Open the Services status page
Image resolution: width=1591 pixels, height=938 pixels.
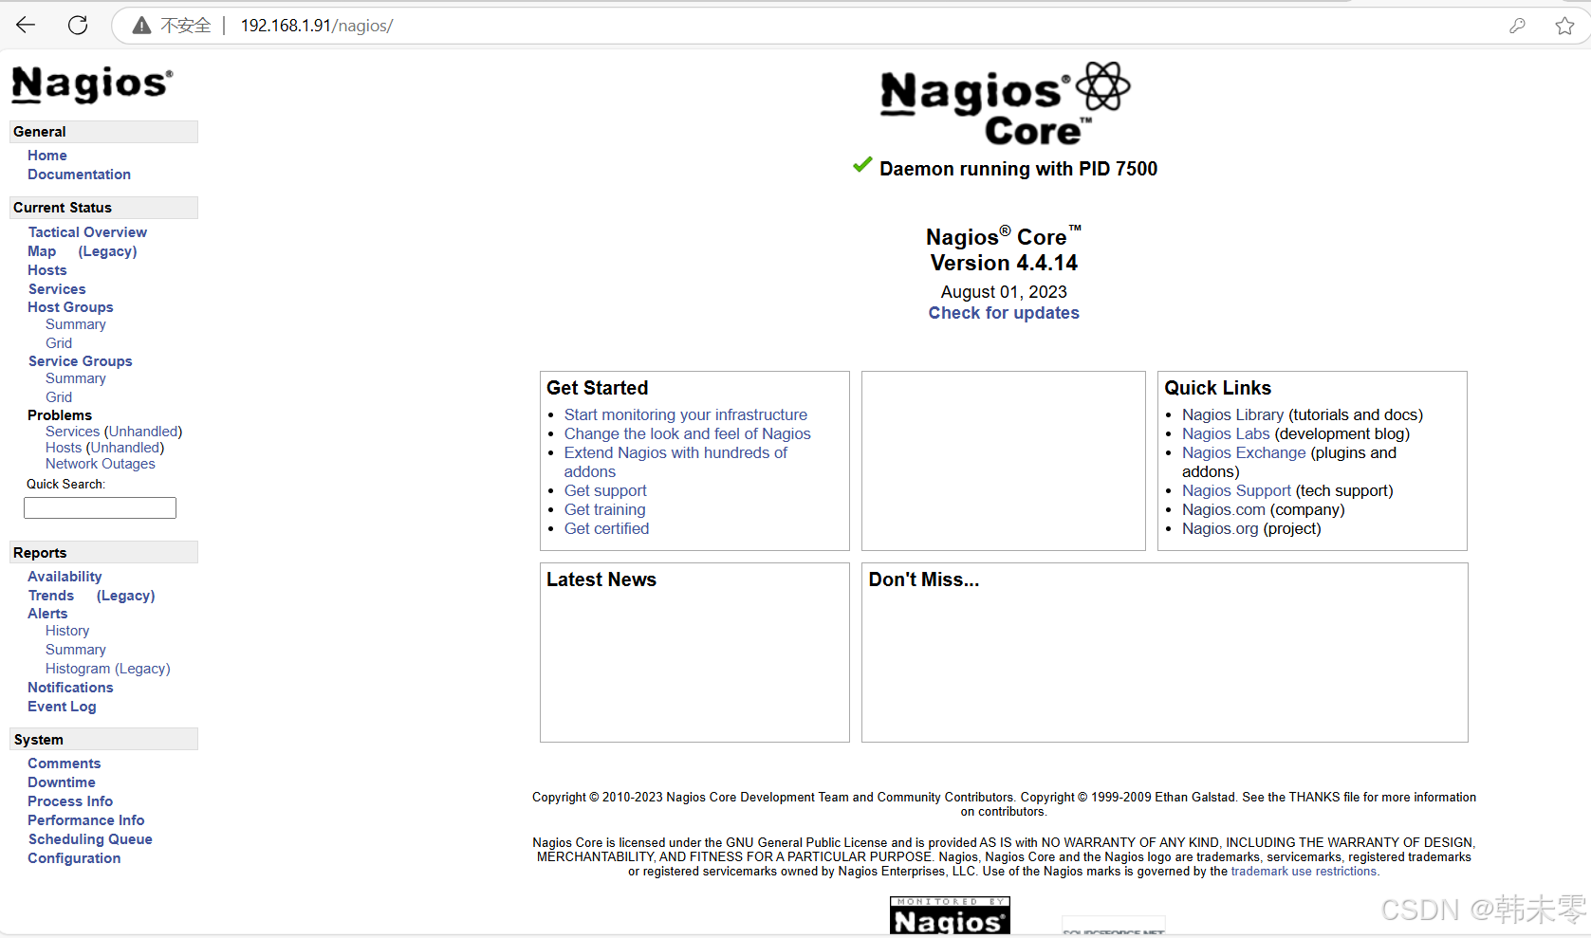[57, 289]
